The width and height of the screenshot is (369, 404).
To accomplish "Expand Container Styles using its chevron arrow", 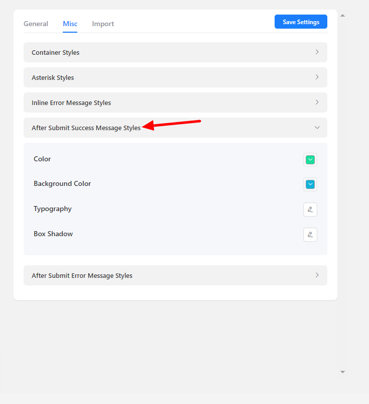I will click(317, 52).
